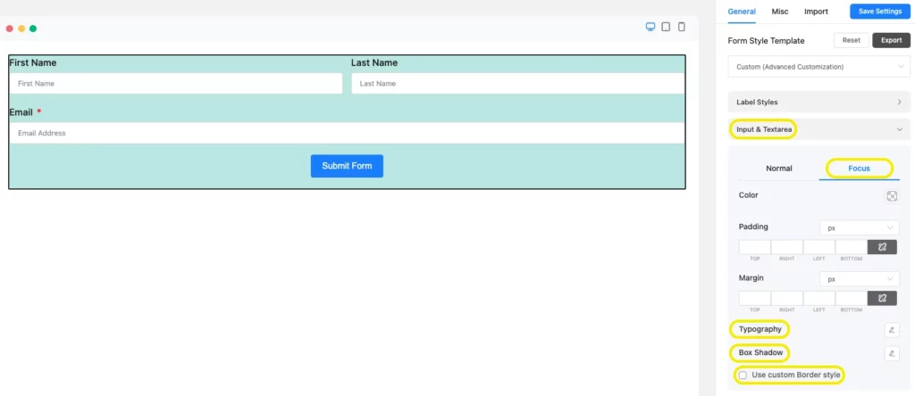Screen dimensions: 915x396
Task: Open Form Style Template dropdown
Action: click(x=818, y=67)
